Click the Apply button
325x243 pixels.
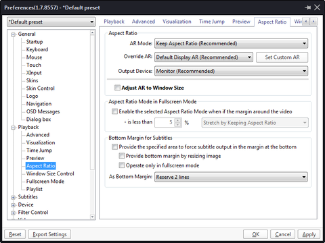309,234
